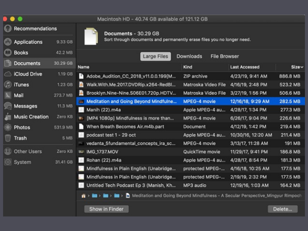Select Brooklyn.Nine-Nine.S06E01 file name
Image resolution: width=308 pixels, height=231 pixels.
point(131,93)
